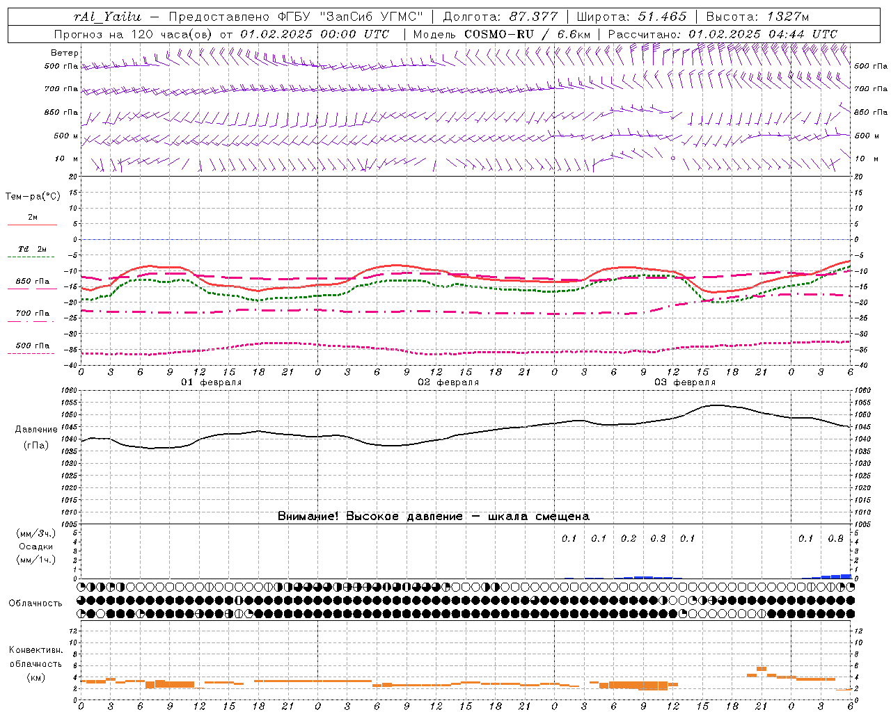Click the warning "Внимание! Высокое давление — шкала смещена"
Viewport: 891px width, 712px height.
[434, 516]
